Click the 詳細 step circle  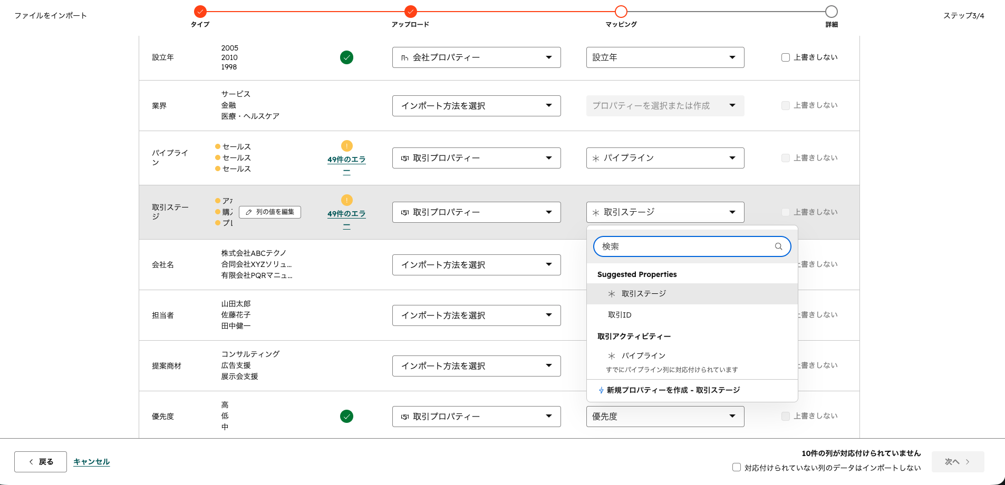[831, 12]
